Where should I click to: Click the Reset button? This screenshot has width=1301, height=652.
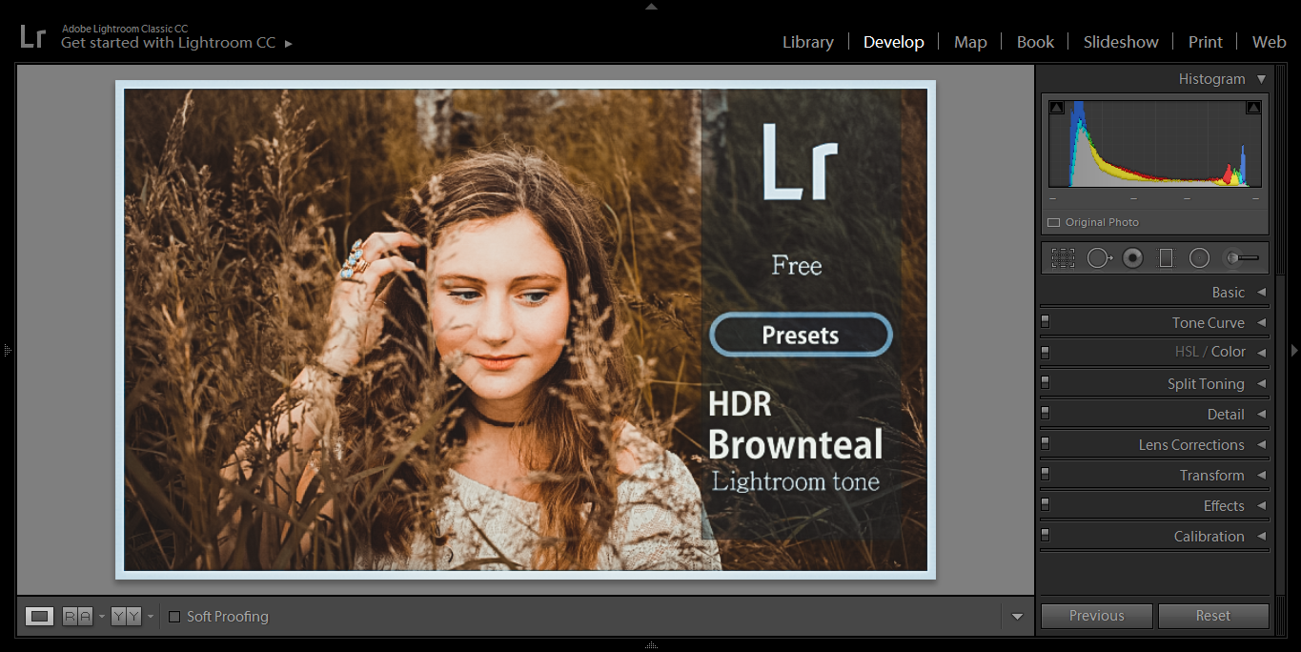[x=1213, y=616]
